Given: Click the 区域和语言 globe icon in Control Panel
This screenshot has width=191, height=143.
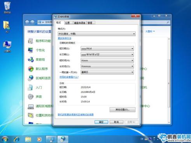Looking at the screenshot, I should click(x=31, y=78).
